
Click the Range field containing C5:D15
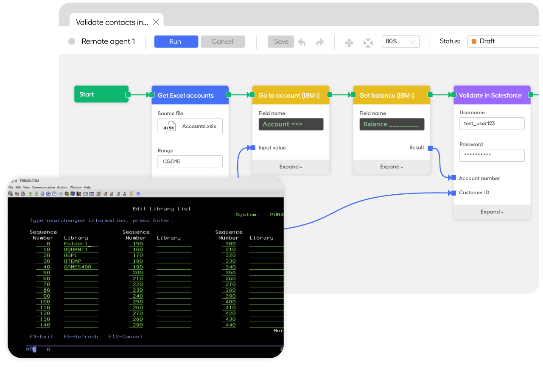pos(190,161)
